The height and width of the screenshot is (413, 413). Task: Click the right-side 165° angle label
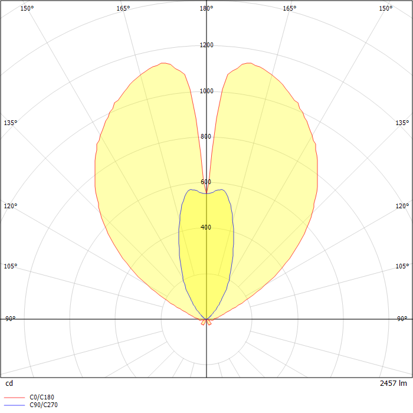(x=290, y=8)
